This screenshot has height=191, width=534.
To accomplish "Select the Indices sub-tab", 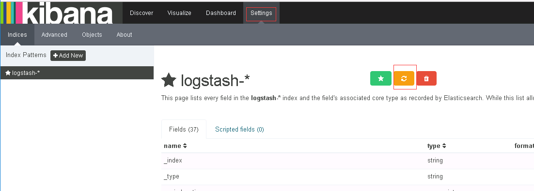I will [x=17, y=35].
